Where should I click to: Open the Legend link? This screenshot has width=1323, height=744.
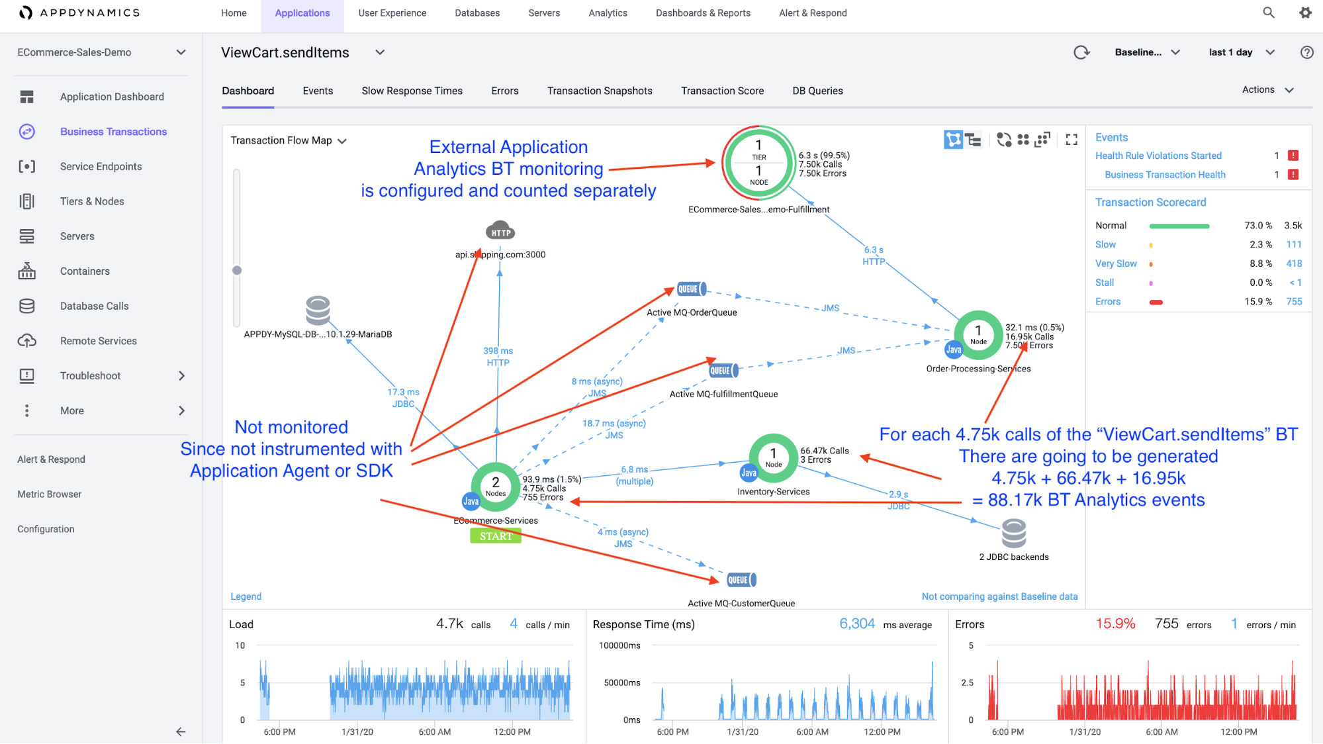[x=246, y=596]
